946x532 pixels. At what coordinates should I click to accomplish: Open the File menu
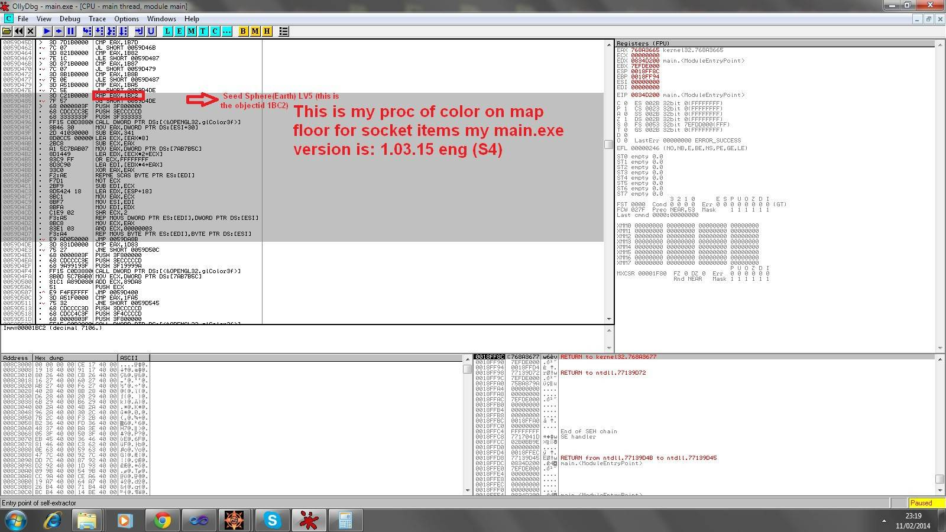click(23, 19)
